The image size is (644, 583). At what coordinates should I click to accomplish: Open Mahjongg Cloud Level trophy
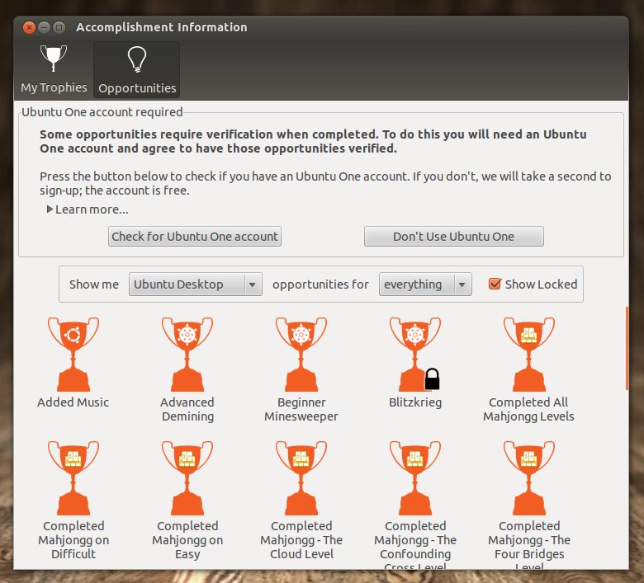pos(301,477)
